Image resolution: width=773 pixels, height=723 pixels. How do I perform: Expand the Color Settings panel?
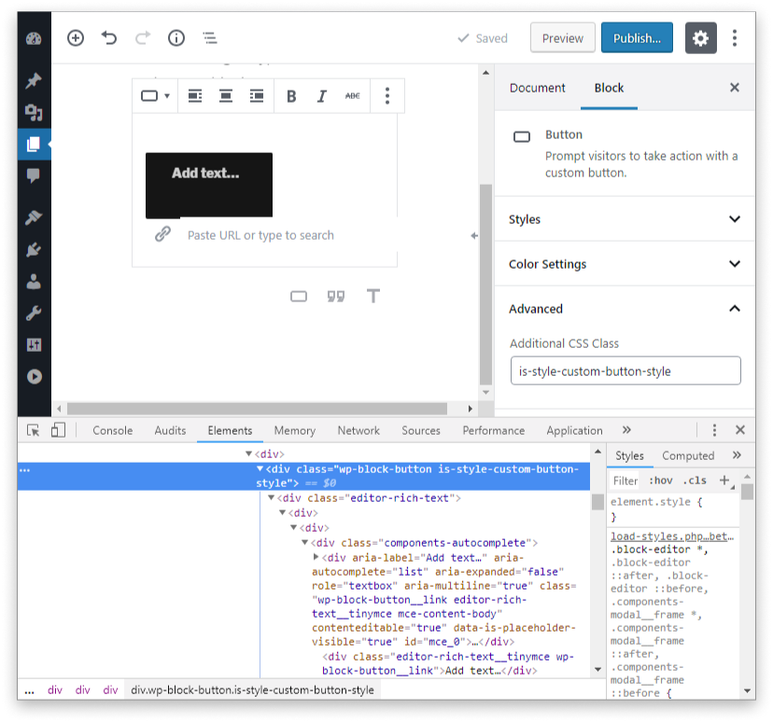[624, 264]
